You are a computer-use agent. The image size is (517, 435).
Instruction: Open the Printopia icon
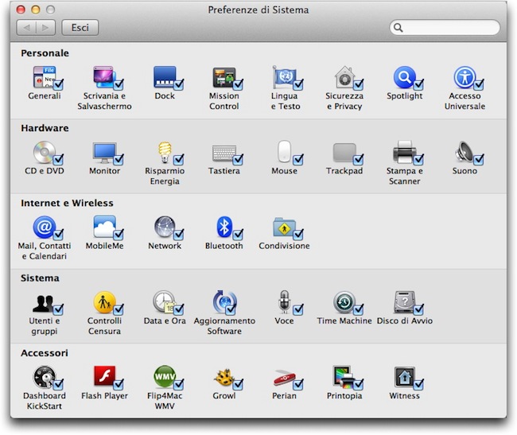[x=344, y=377]
